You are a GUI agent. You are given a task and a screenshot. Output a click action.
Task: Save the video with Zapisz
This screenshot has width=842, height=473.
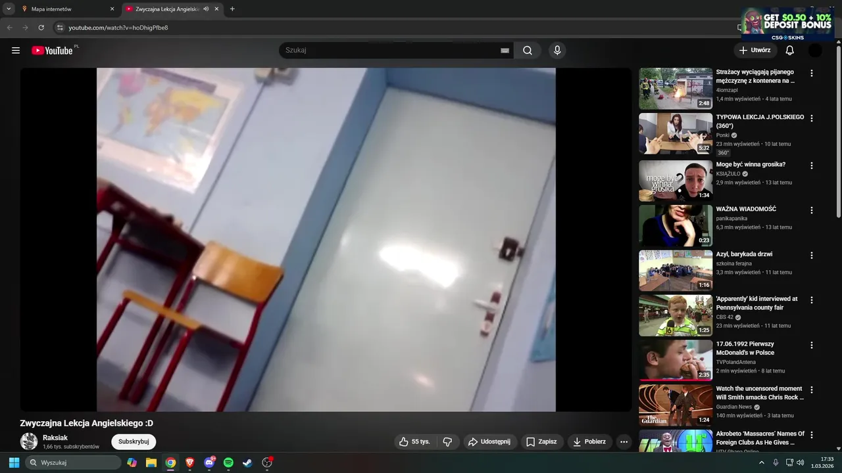tap(541, 442)
